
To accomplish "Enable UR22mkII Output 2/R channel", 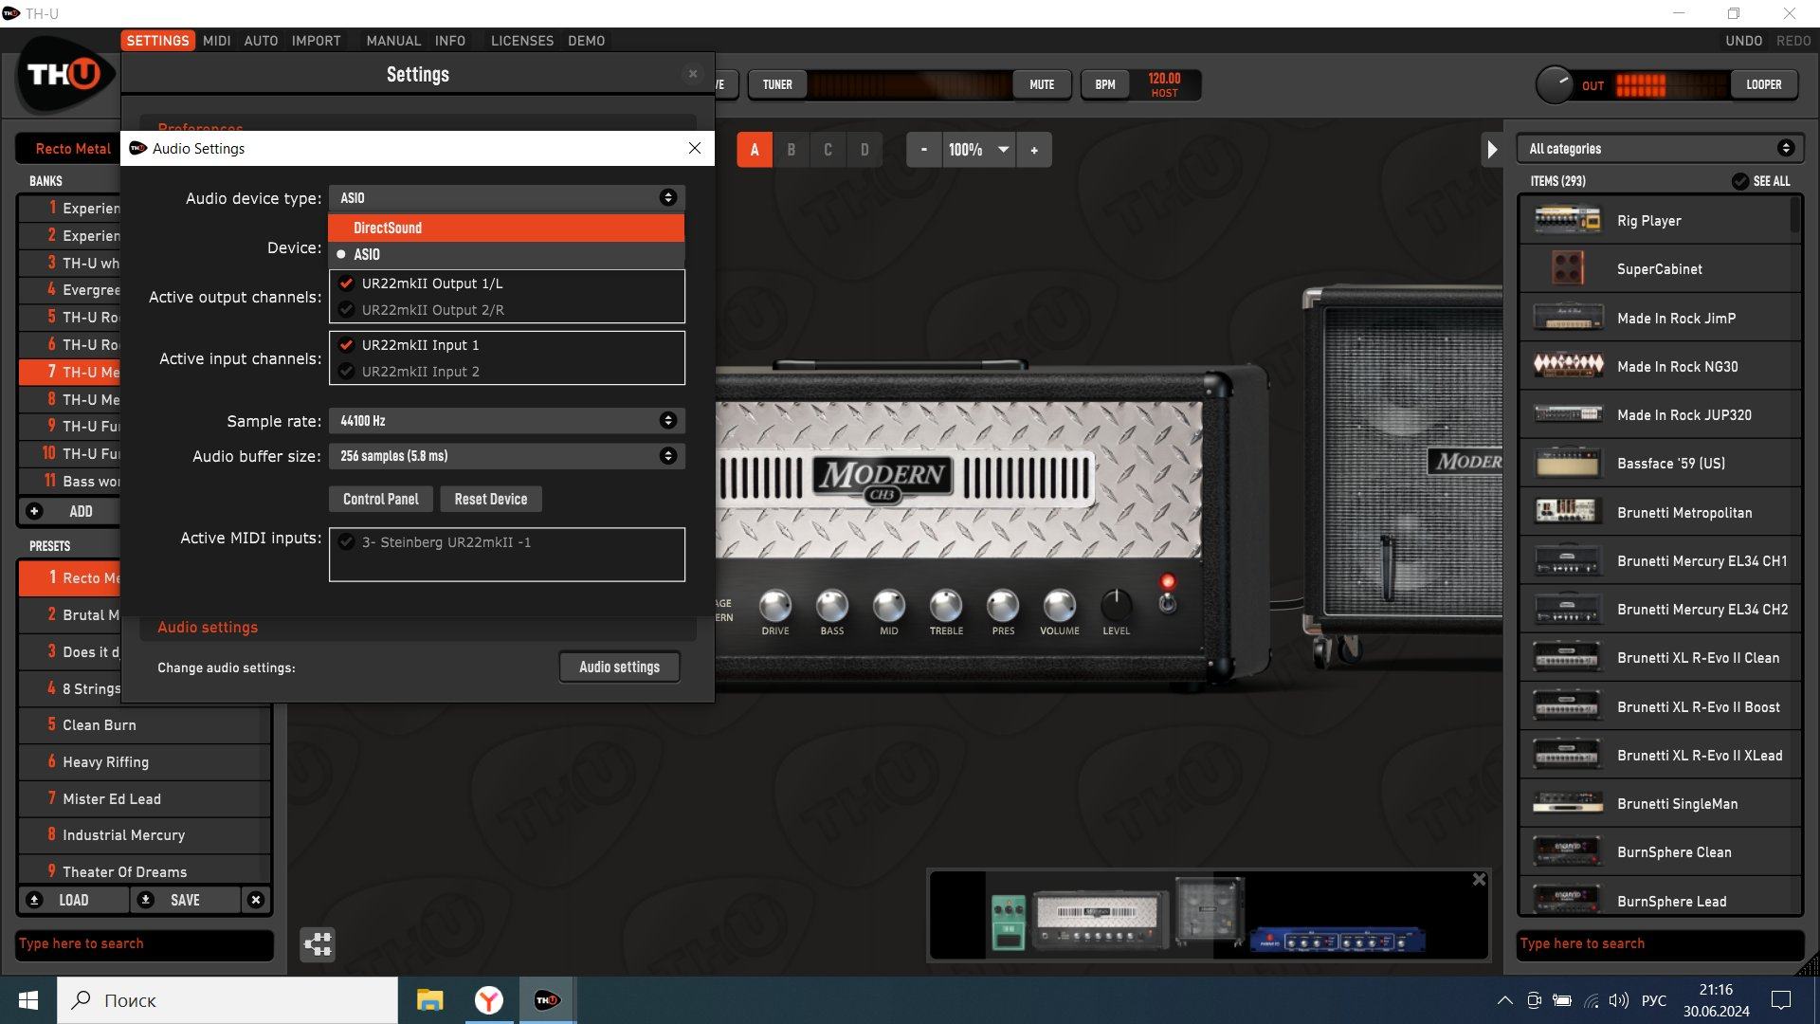I will pyautogui.click(x=347, y=310).
